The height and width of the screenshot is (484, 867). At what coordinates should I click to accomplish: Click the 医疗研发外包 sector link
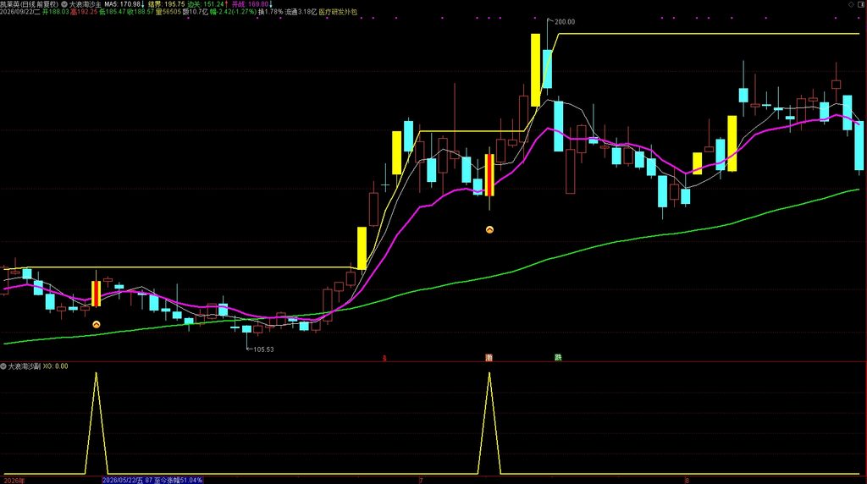pos(338,12)
